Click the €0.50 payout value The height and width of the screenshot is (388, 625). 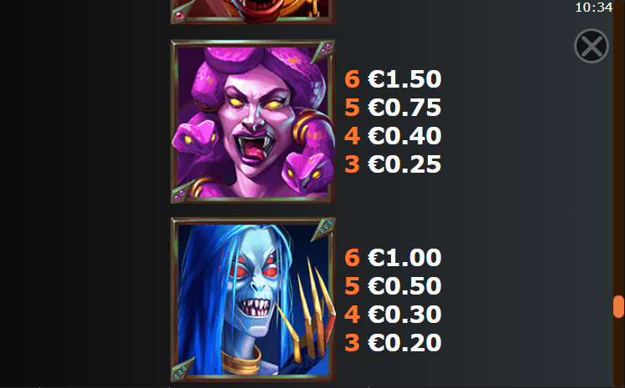404,285
